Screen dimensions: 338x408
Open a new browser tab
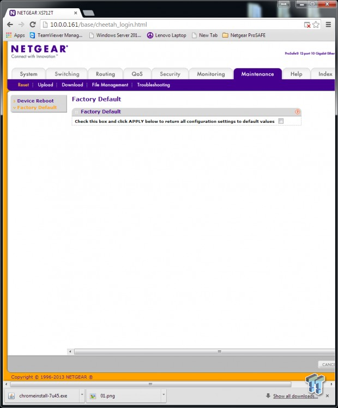click(x=89, y=13)
